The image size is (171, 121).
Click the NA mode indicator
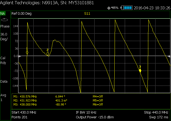3,13
